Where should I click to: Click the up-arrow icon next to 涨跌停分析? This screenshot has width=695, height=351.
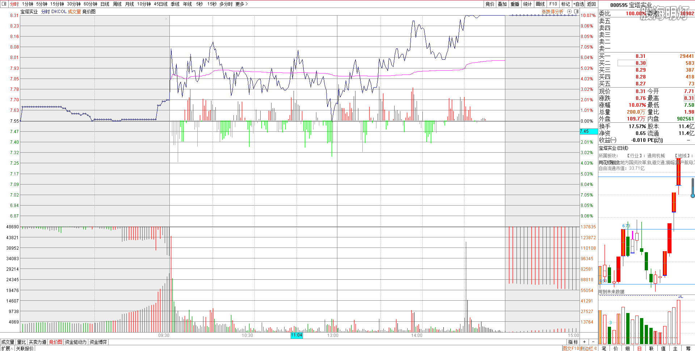click(569, 12)
